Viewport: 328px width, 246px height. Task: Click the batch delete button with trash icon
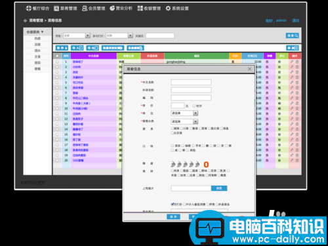tap(135, 48)
